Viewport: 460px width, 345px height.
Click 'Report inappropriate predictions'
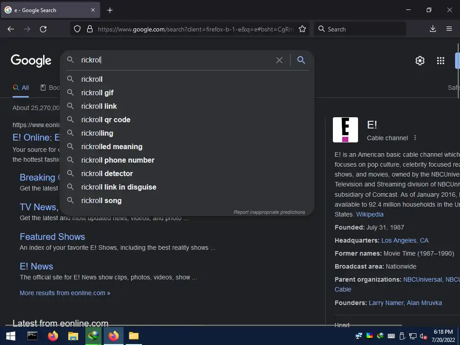click(x=270, y=212)
